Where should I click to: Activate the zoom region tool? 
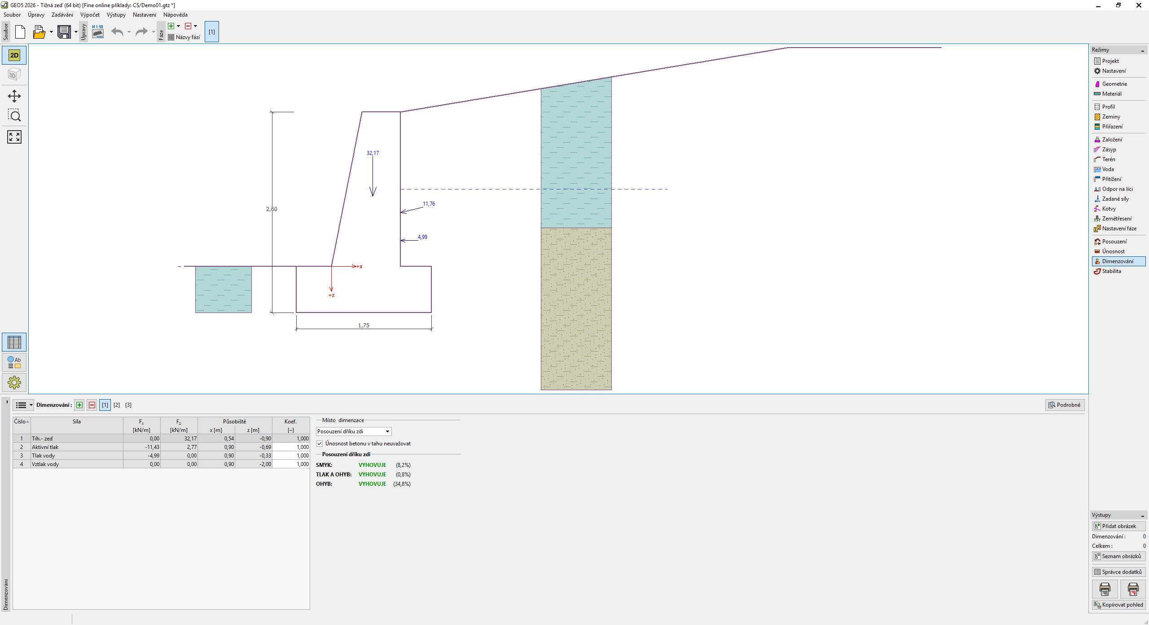[14, 116]
